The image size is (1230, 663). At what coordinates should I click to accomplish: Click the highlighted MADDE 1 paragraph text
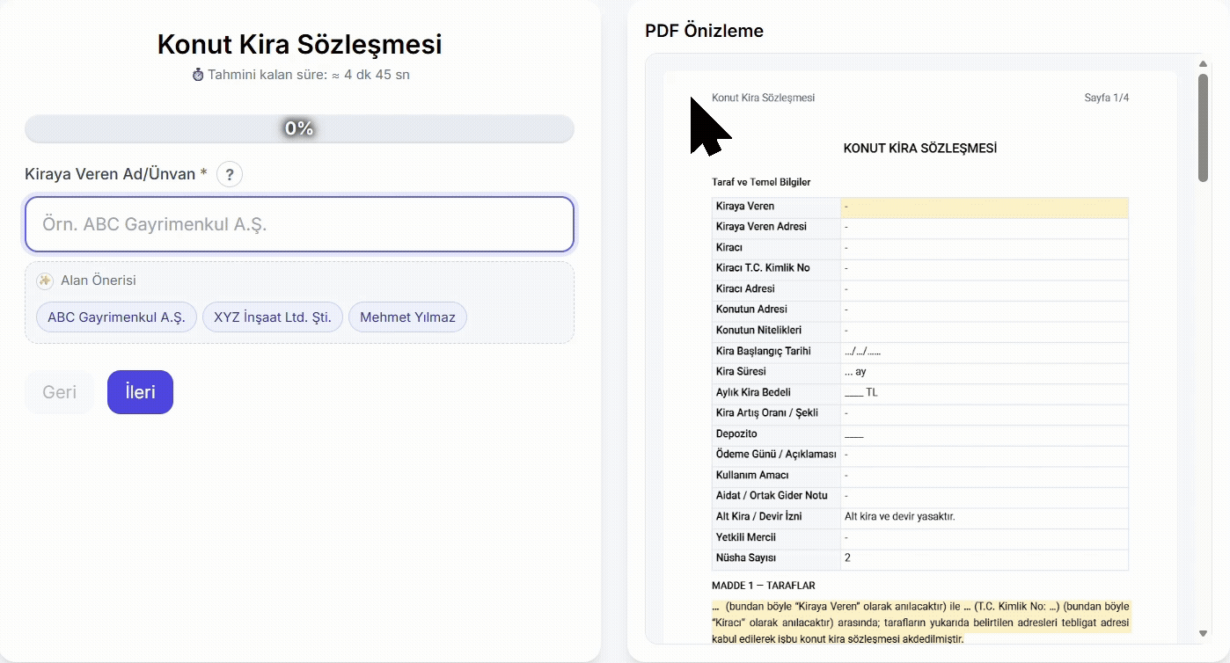coord(919,623)
